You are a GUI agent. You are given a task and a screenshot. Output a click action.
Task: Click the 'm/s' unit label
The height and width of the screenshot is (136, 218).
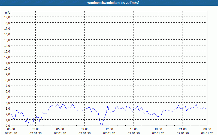[x=8, y=13]
